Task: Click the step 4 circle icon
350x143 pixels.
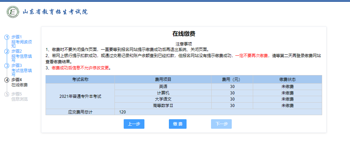Action: 6,80
